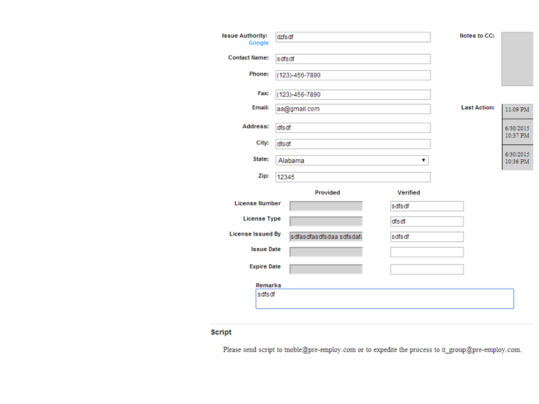Click the Verified License Issued By field
The width and height of the screenshot is (539, 404).
pos(427,237)
